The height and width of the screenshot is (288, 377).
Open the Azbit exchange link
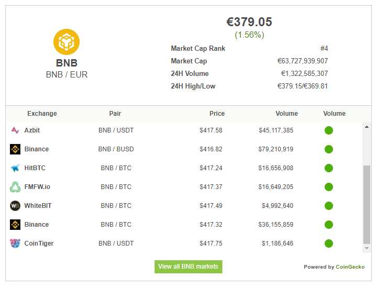(x=32, y=130)
